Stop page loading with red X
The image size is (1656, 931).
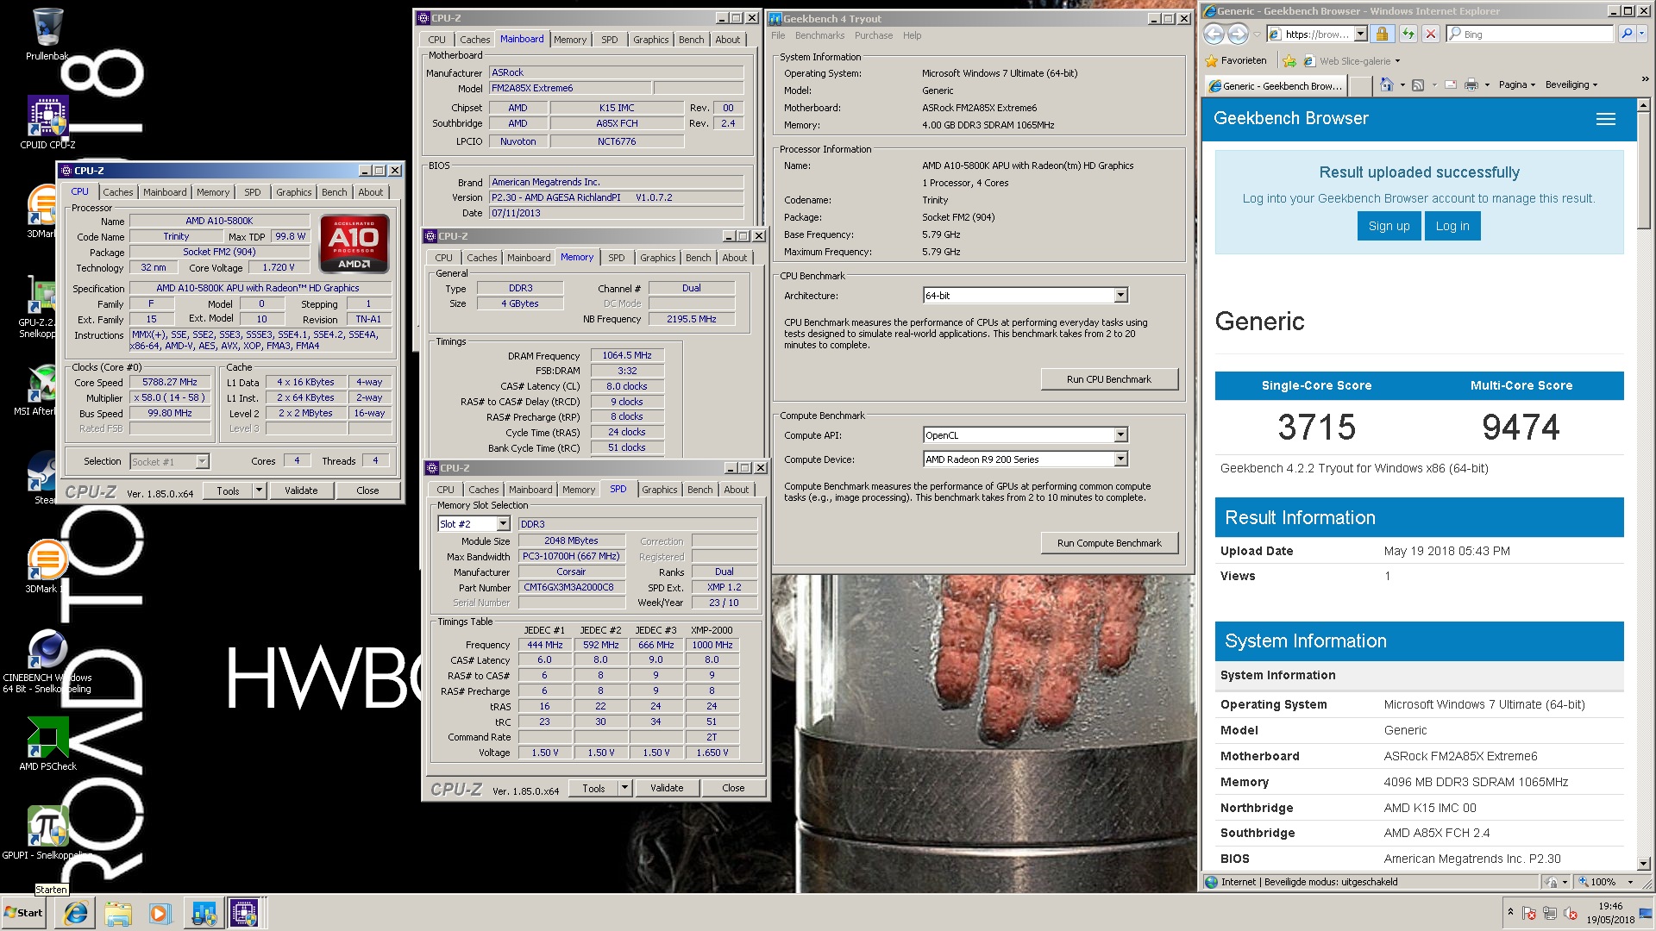pos(1431,34)
